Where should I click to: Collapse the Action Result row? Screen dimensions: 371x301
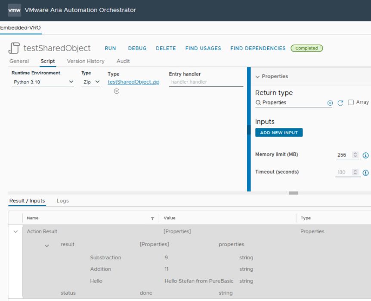[15, 231]
